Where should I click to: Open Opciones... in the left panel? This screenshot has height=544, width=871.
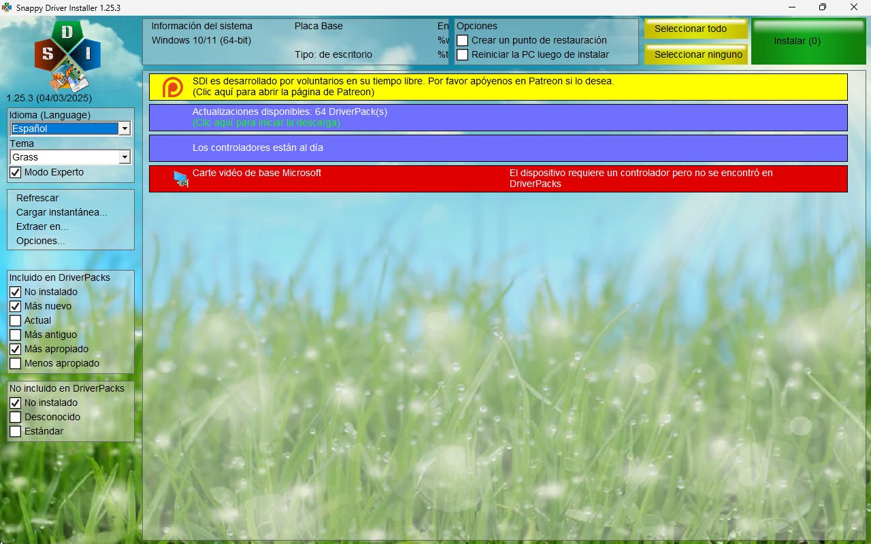[x=41, y=241]
